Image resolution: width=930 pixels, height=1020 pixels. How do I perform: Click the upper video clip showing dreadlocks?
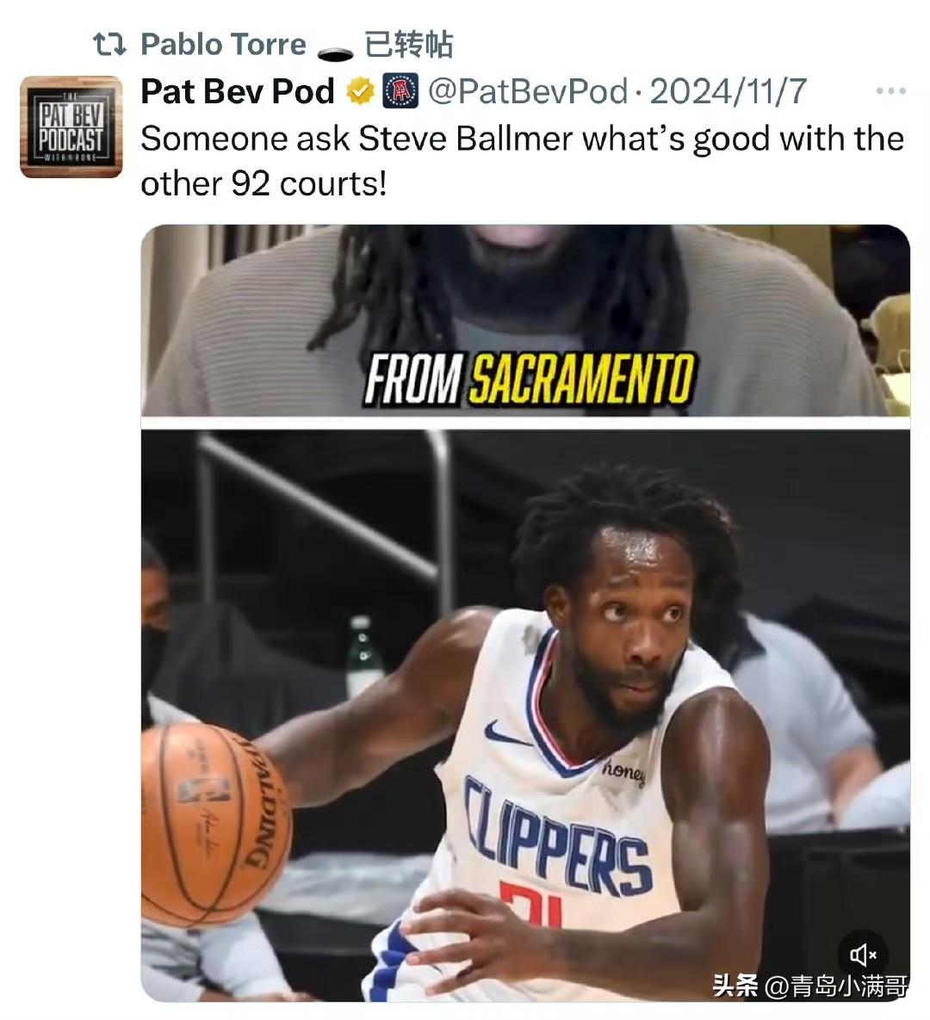pyautogui.click(x=525, y=320)
